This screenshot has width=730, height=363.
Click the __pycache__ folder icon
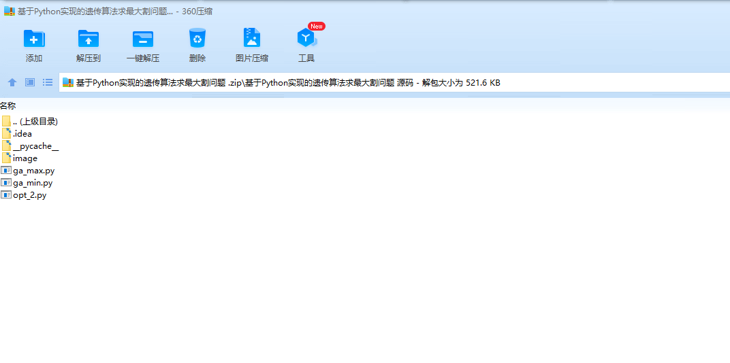6,146
